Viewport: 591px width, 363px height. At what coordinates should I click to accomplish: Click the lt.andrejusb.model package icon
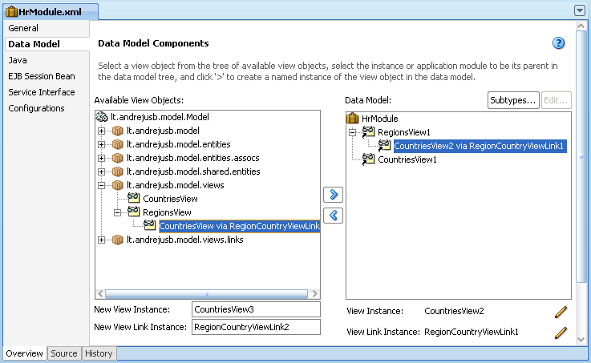tap(118, 131)
